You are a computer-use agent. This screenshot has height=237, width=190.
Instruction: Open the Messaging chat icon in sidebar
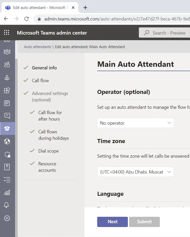(7, 116)
